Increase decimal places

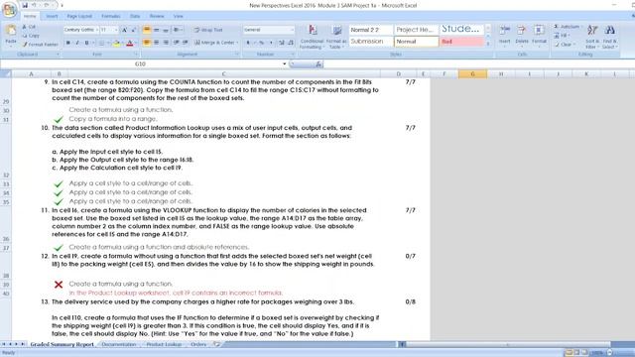(x=282, y=43)
